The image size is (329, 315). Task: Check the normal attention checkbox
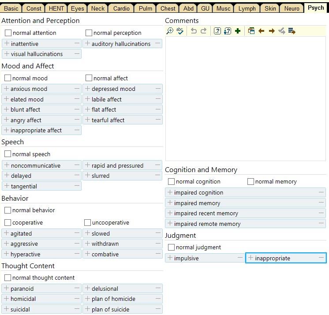[8, 33]
